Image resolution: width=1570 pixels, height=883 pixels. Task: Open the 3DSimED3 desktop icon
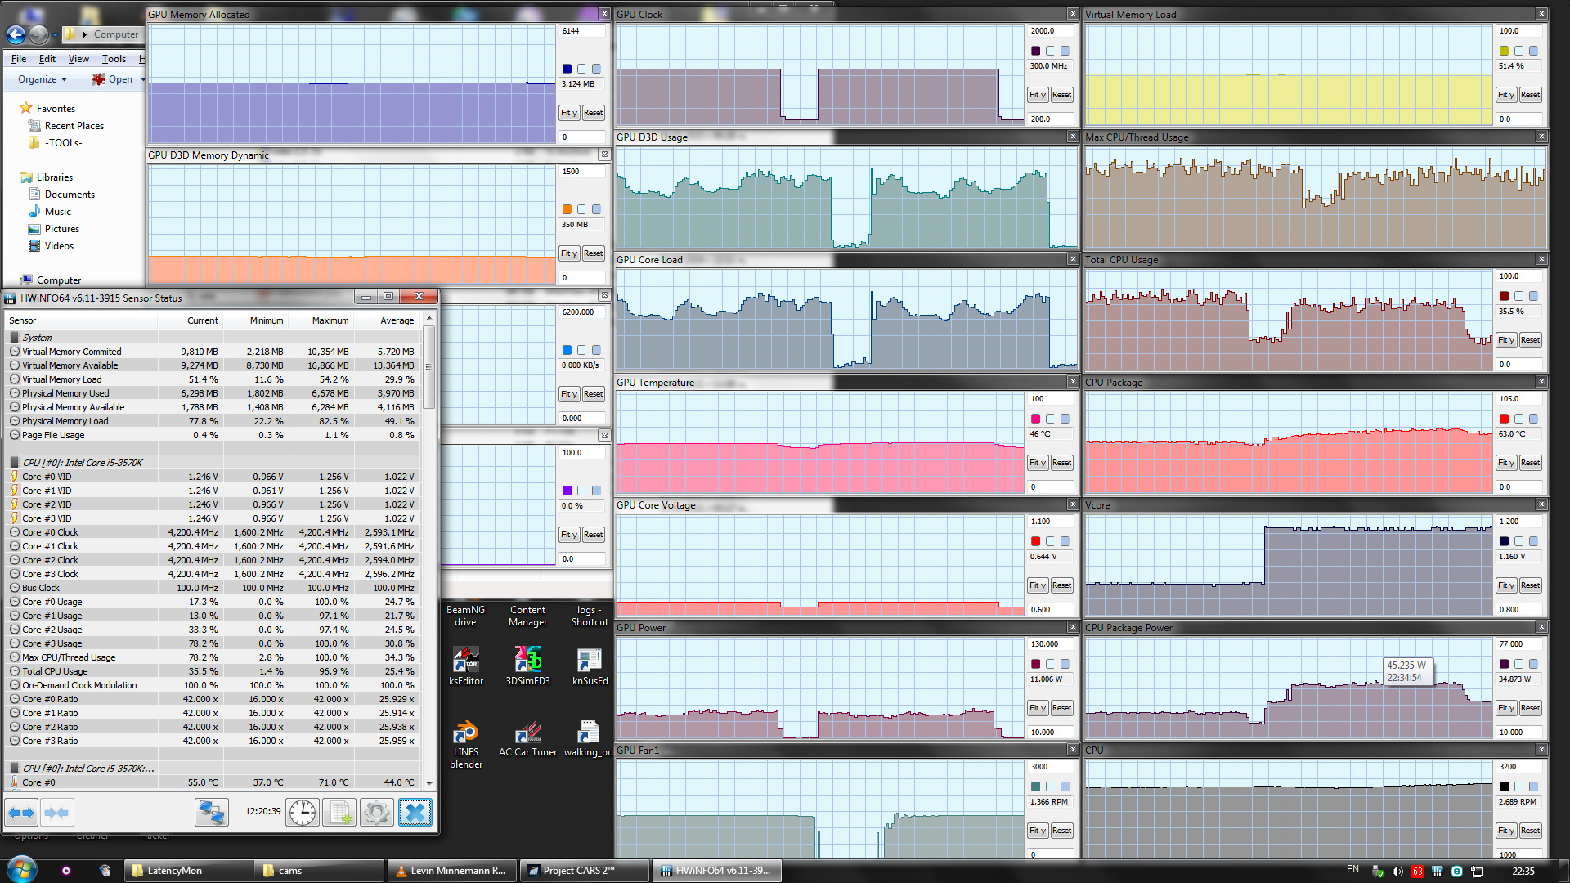click(x=528, y=666)
